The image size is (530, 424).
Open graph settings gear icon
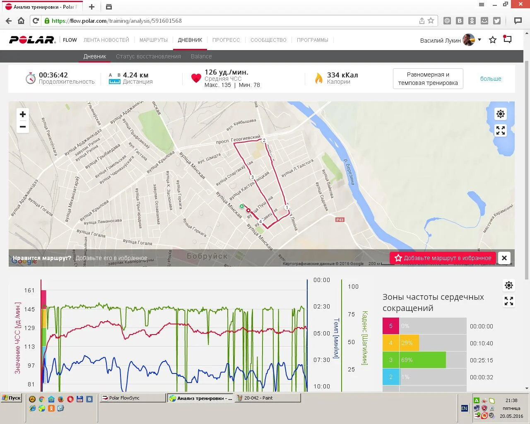pyautogui.click(x=509, y=285)
